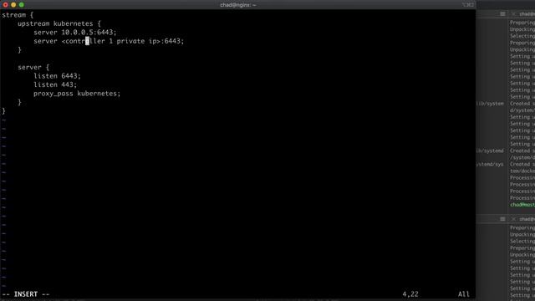Click the 'proxy_pass kubernetes;' line
The image size is (535, 301).
77,94
